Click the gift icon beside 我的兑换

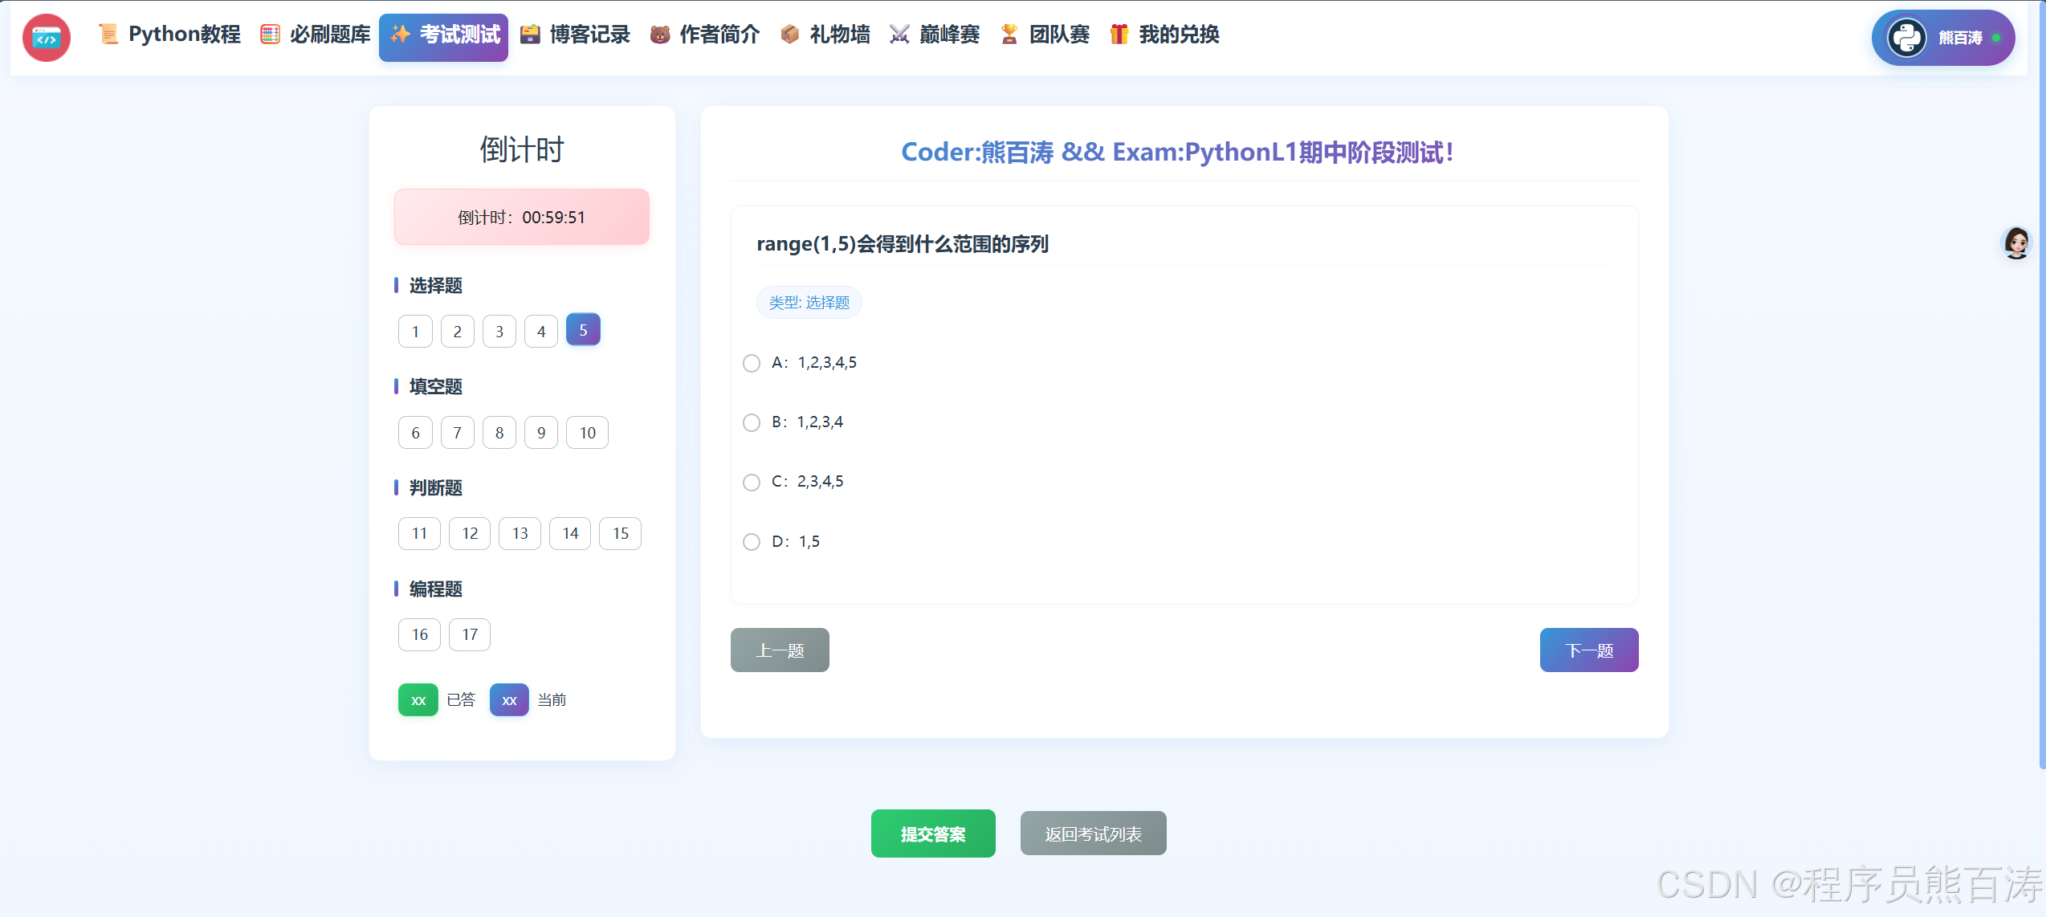1119,35
